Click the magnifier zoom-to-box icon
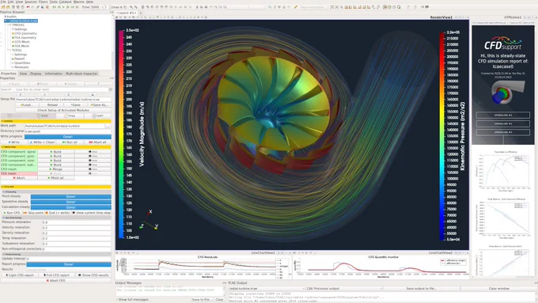Screen dimensions: 538x303 342,7
